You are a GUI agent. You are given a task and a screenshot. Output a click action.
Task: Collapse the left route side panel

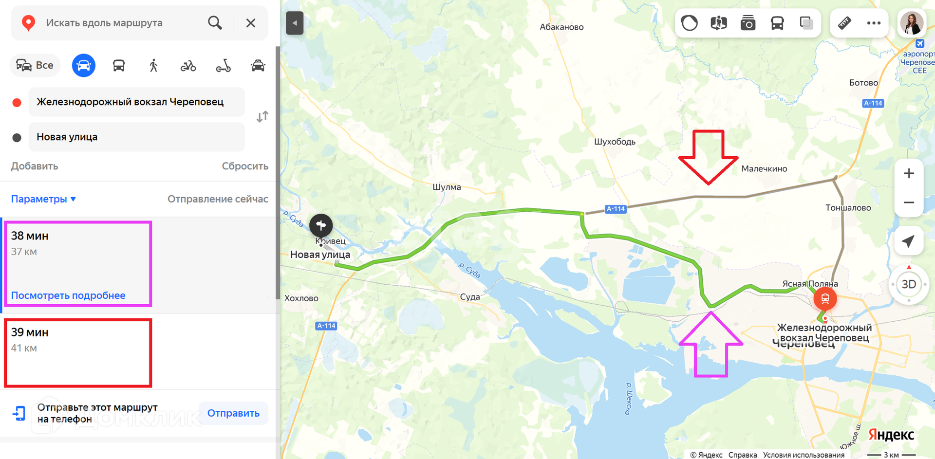295,23
